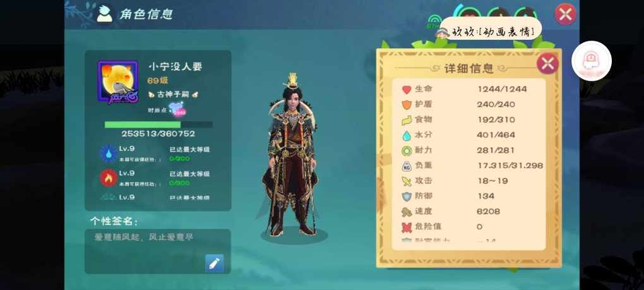This screenshot has width=644, height=290.
Task: Click the 古神子嗣 title label
Action: 174,95
